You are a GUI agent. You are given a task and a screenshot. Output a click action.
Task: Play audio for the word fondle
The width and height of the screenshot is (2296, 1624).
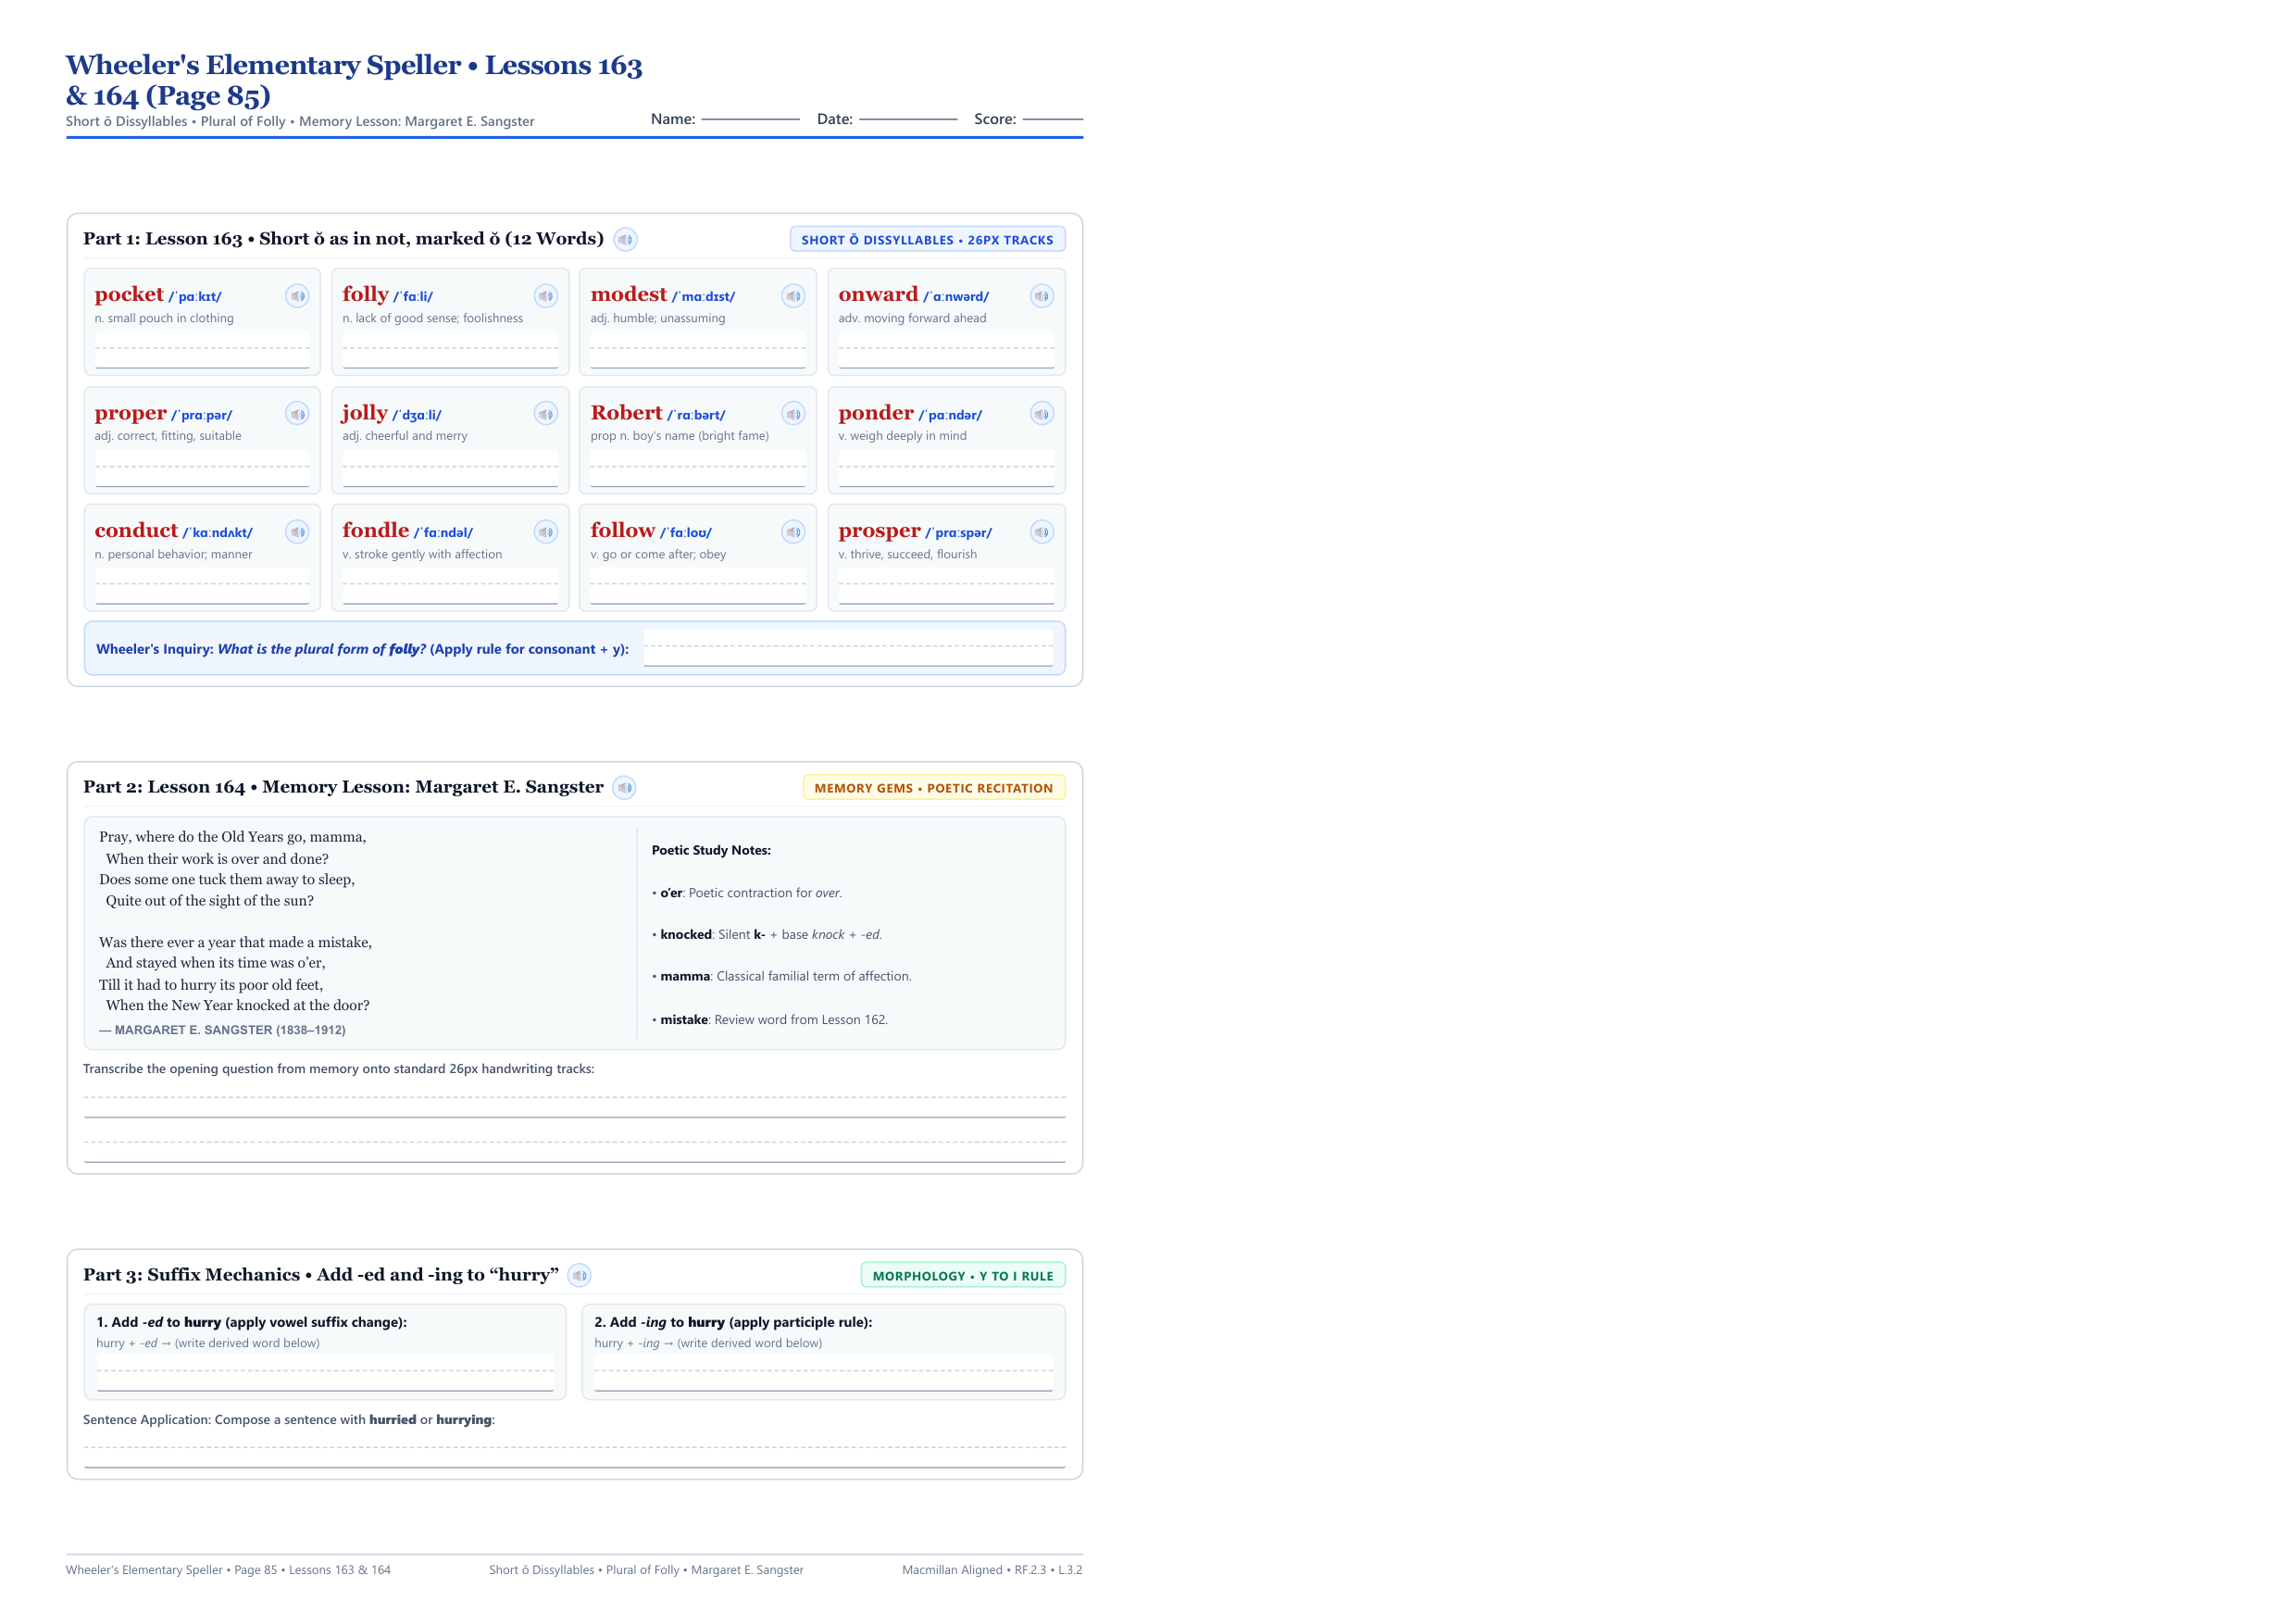point(545,532)
